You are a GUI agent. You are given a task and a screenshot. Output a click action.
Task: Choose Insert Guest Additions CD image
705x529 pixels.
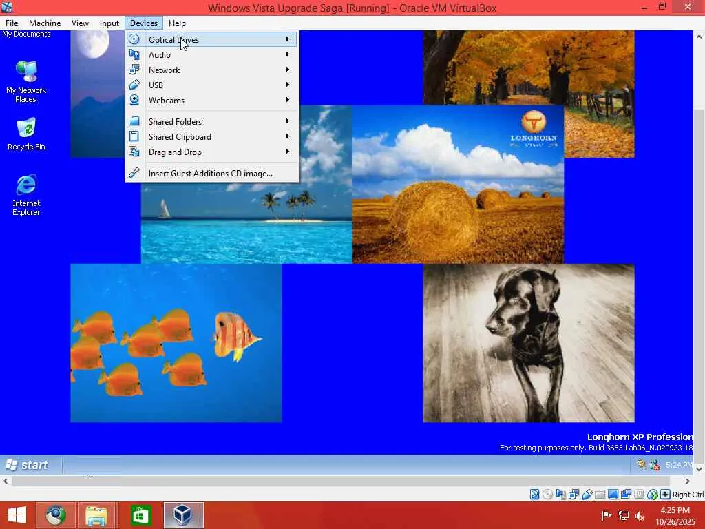[212, 173]
